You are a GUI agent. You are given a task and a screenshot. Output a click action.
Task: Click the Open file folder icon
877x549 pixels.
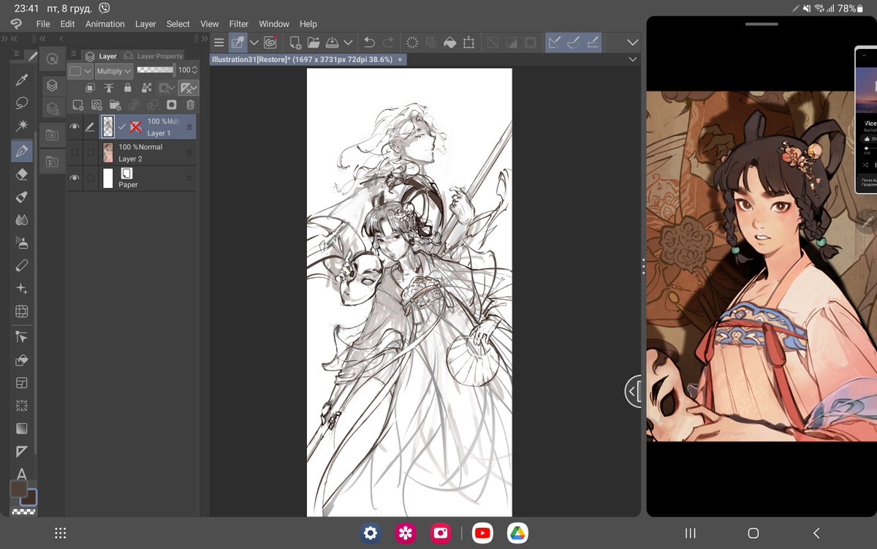(x=314, y=42)
